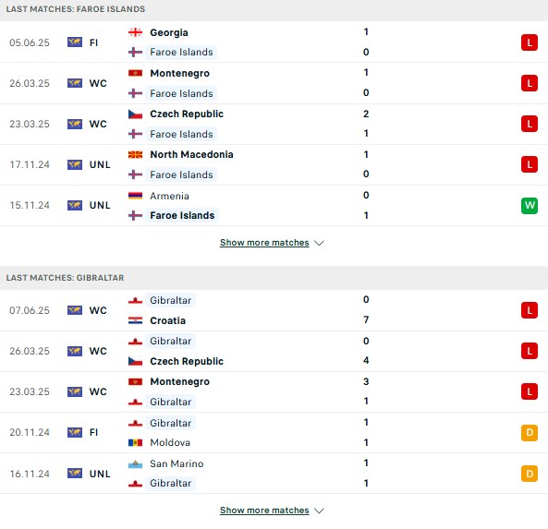Image resolution: width=548 pixels, height=529 pixels.
Task: Click the Georgia flag icon
Action: pos(135,32)
